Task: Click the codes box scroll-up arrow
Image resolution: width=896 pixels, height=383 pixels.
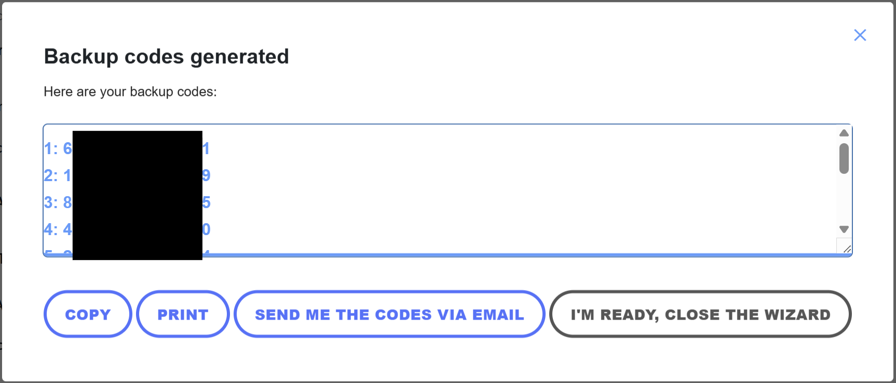Action: tap(844, 133)
